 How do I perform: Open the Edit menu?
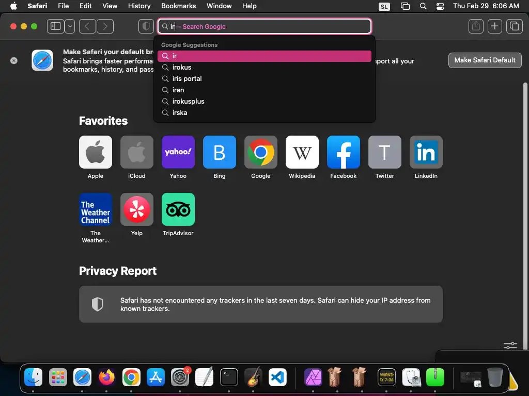tap(85, 6)
